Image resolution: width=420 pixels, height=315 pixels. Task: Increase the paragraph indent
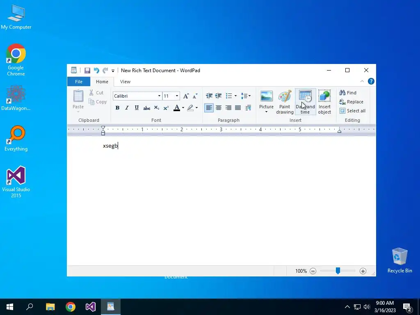click(219, 96)
